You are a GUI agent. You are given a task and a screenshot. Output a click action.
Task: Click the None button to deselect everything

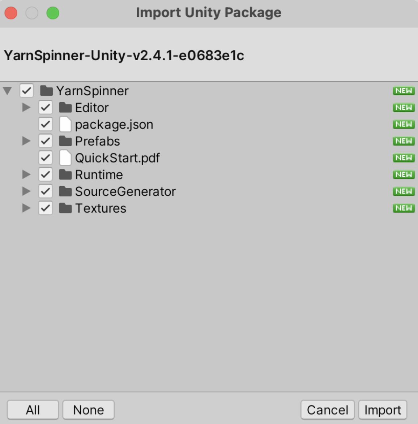coord(89,410)
